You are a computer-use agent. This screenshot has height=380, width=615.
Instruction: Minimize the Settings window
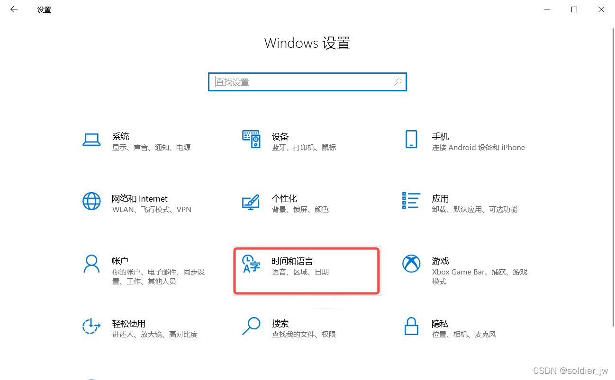547,9
